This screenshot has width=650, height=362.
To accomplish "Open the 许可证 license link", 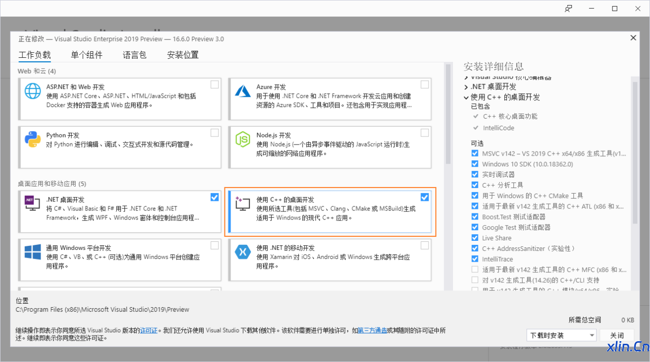I will click(x=149, y=331).
